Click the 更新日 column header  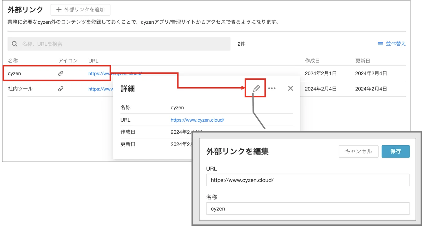coord(363,61)
